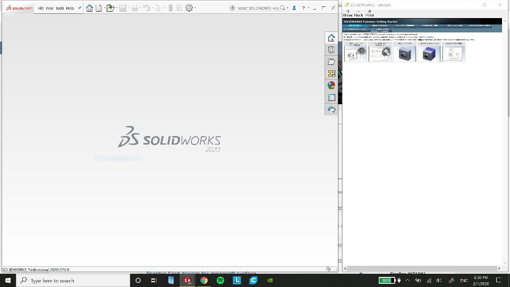Click the SOLIDWORKS logo menu button
The width and height of the screenshot is (510, 287).
coord(20,8)
